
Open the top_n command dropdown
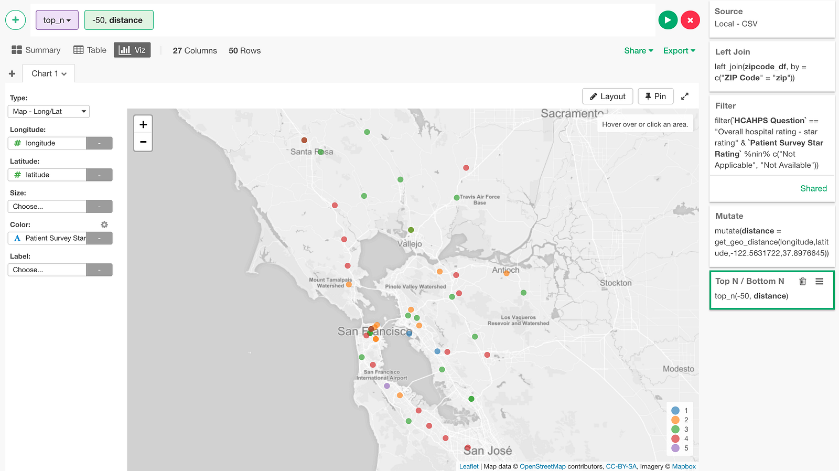coord(57,20)
